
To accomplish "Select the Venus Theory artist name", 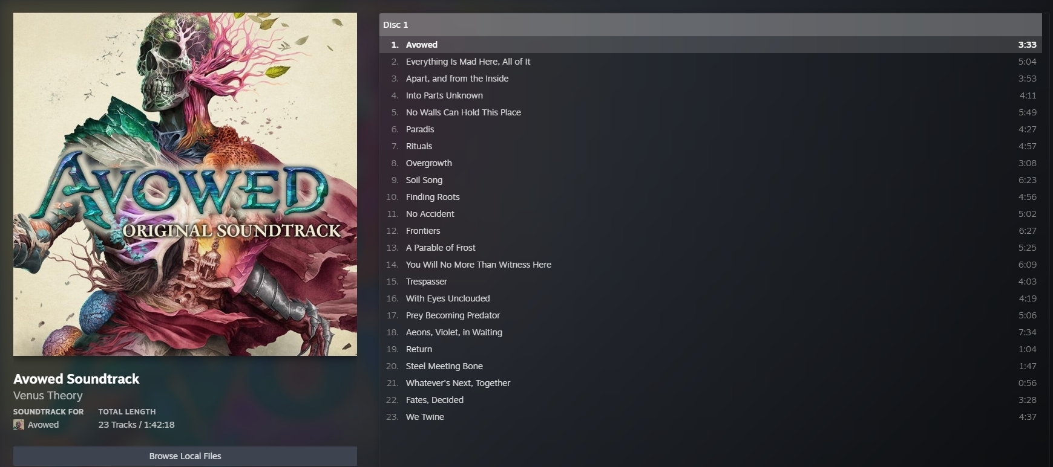I will pyautogui.click(x=48, y=396).
